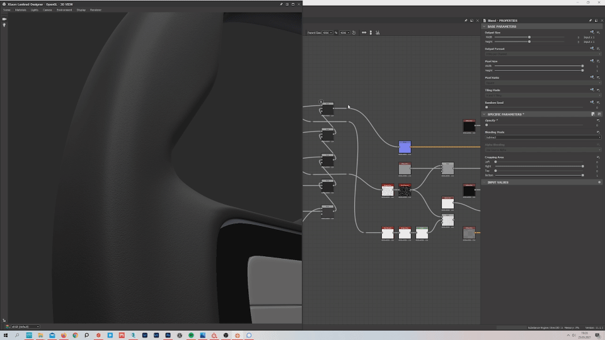
Task: Expand the Input Values section
Action: click(484, 183)
